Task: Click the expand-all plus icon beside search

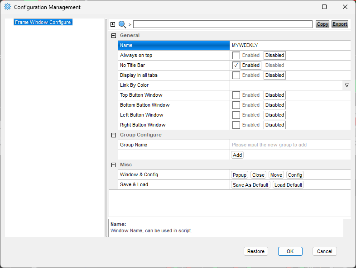Action: tap(113, 24)
